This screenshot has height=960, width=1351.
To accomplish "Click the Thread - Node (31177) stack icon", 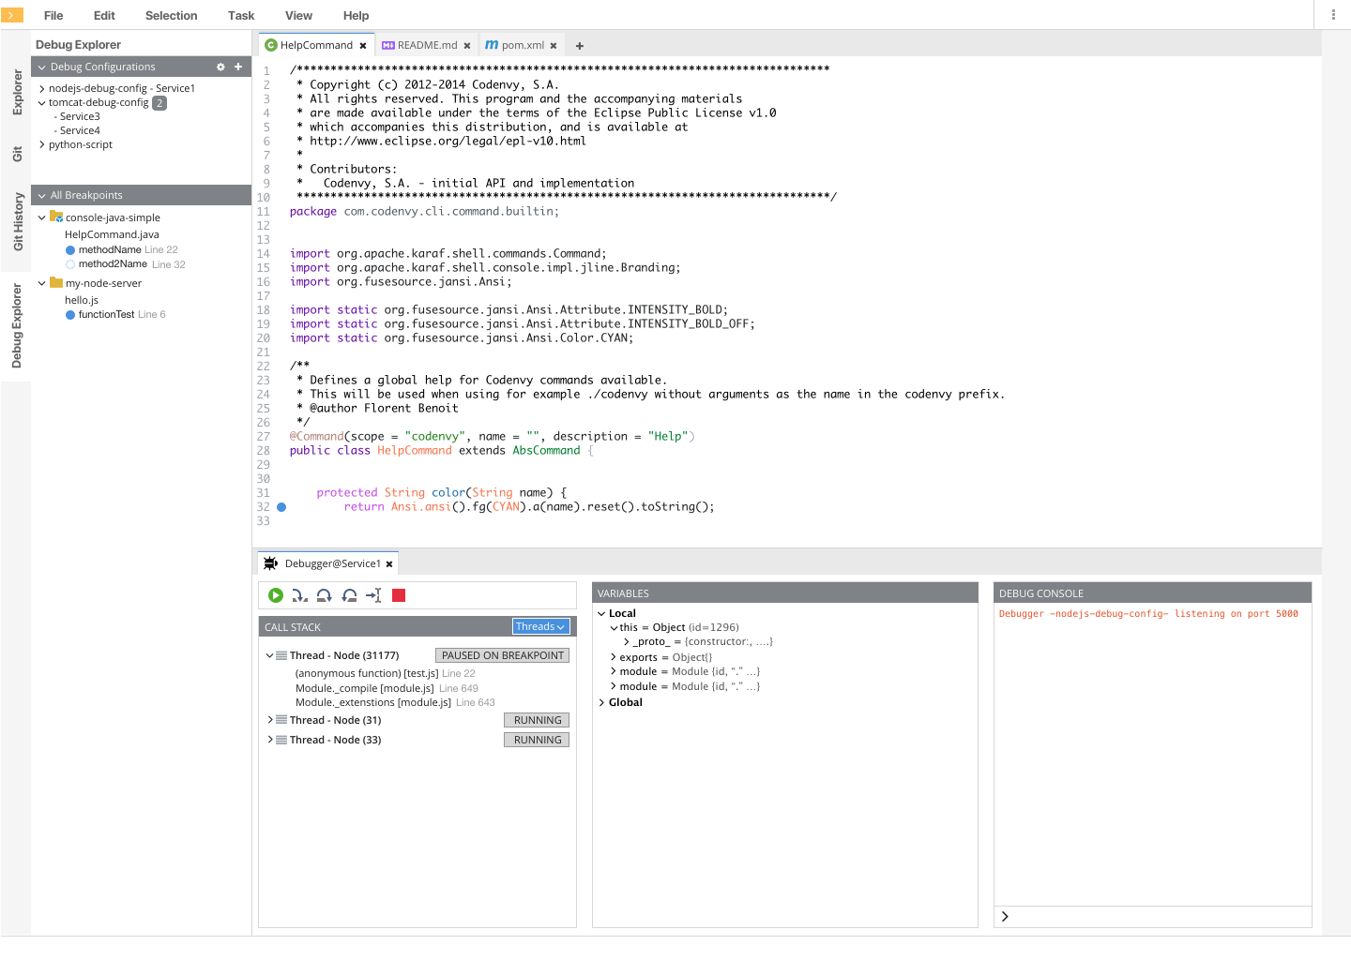I will coord(281,655).
